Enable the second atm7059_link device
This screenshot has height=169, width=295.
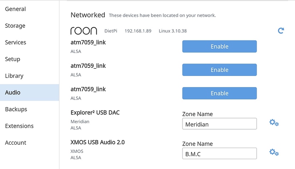[x=219, y=70]
